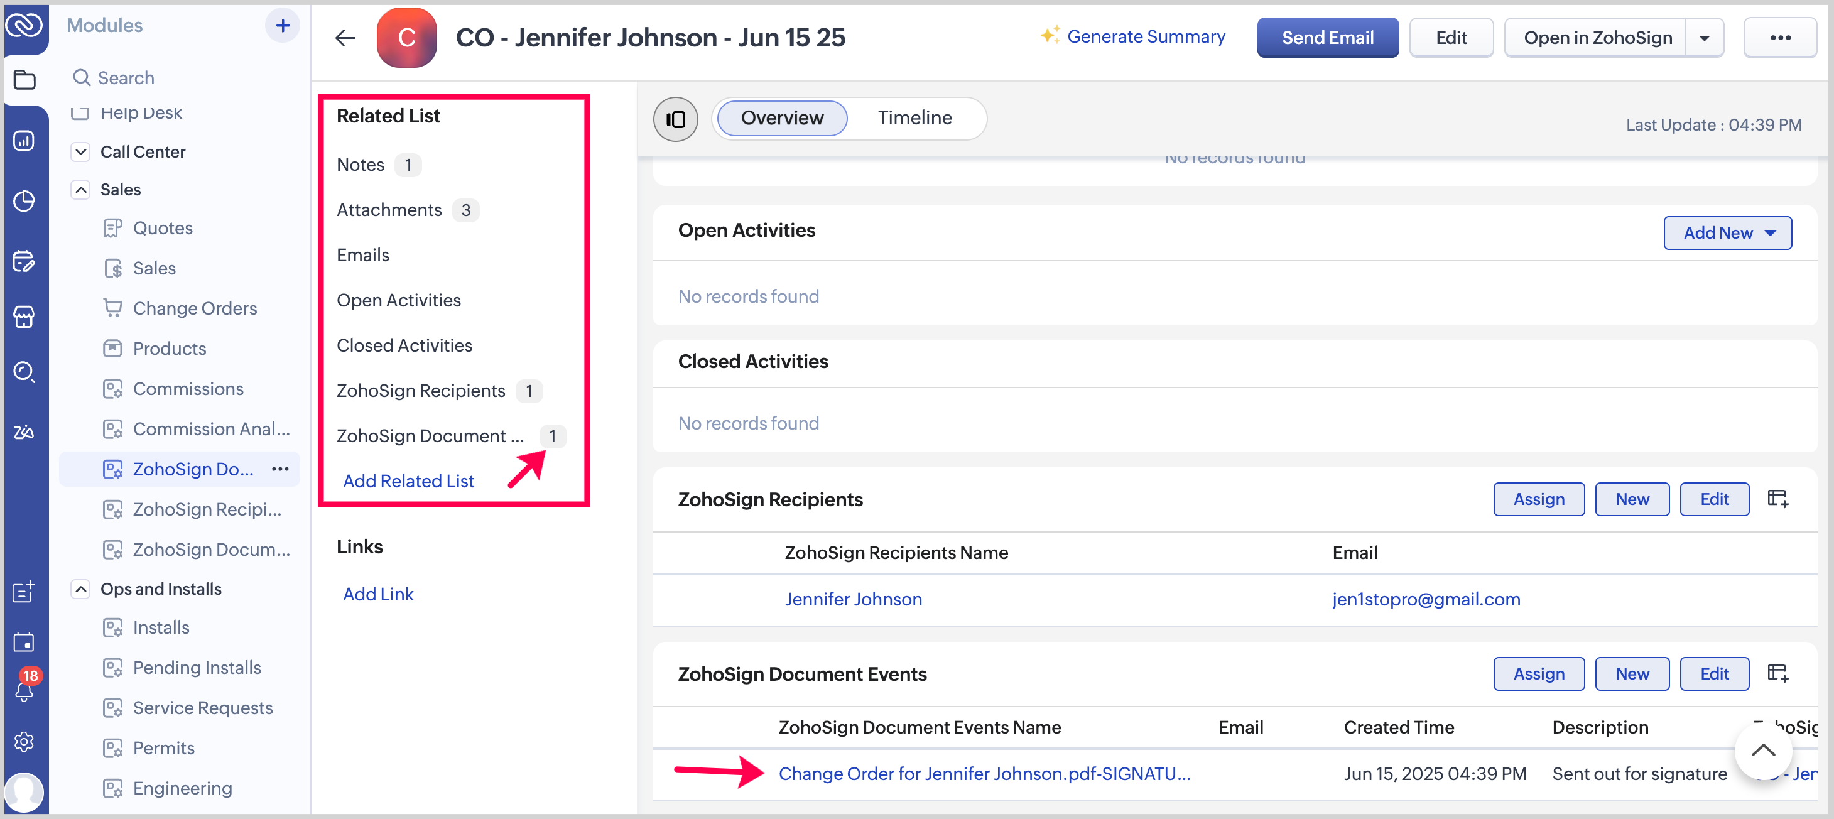Click ZohoSign Recipients column settings icon
The height and width of the screenshot is (819, 1834).
coord(1777,499)
